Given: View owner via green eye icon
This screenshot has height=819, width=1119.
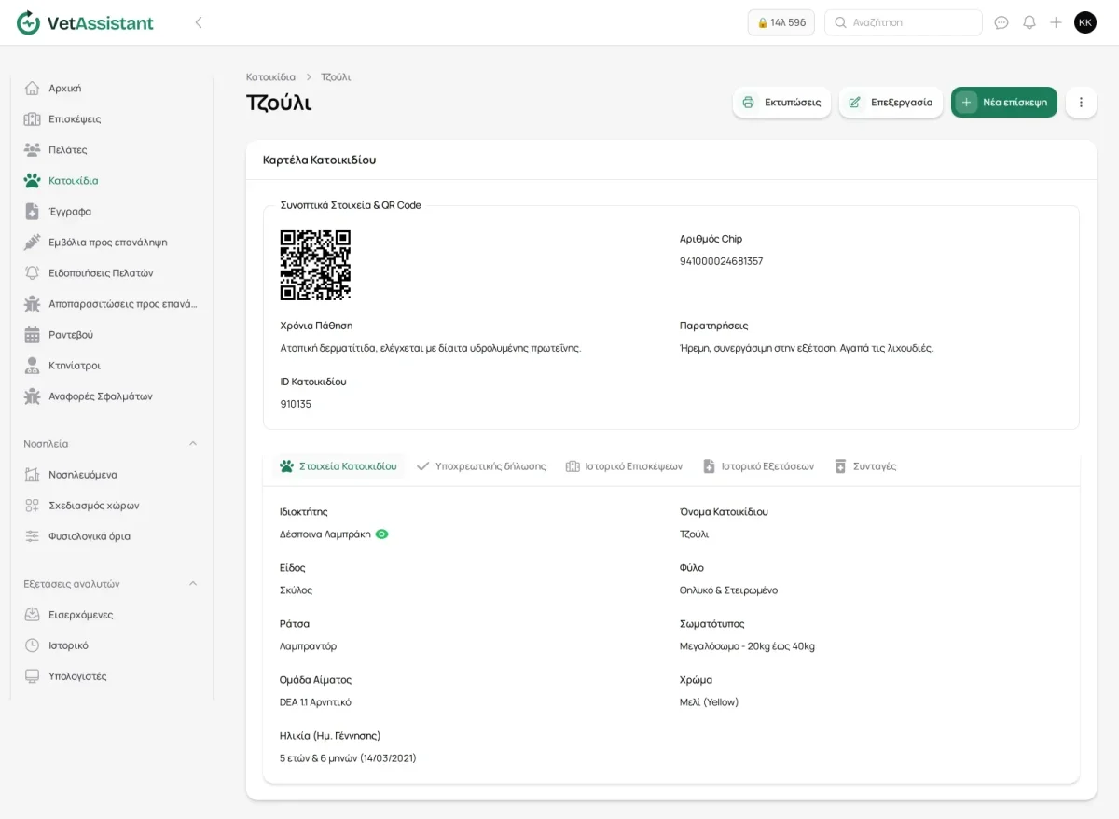Looking at the screenshot, I should point(381,534).
